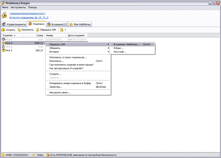Click the Online status text
This screenshot has height=158, width=221.
40,155
